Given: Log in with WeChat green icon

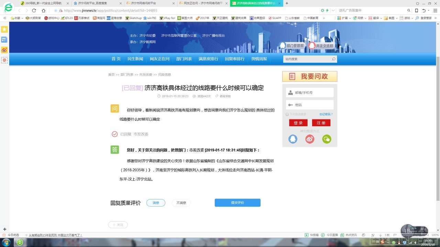Looking at the screenshot, I should (x=327, y=139).
